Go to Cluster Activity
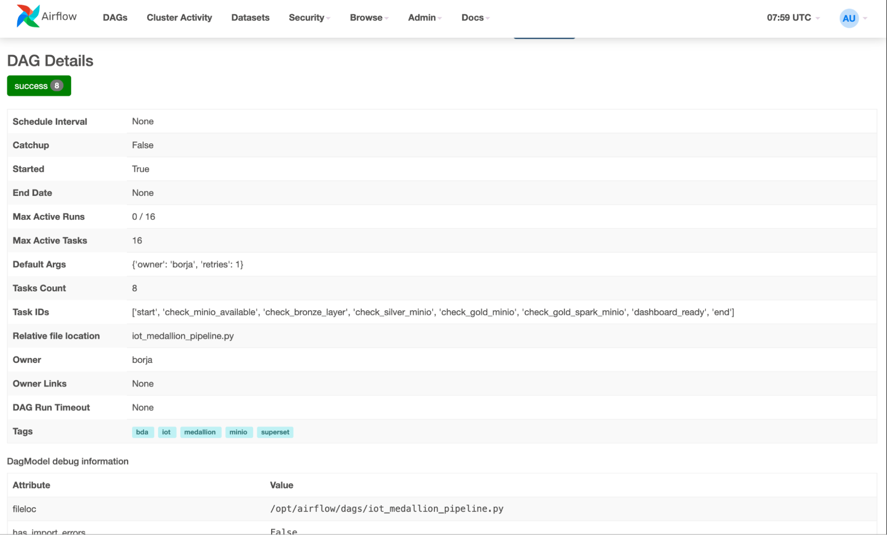Viewport: 887px width, 535px height. click(179, 18)
